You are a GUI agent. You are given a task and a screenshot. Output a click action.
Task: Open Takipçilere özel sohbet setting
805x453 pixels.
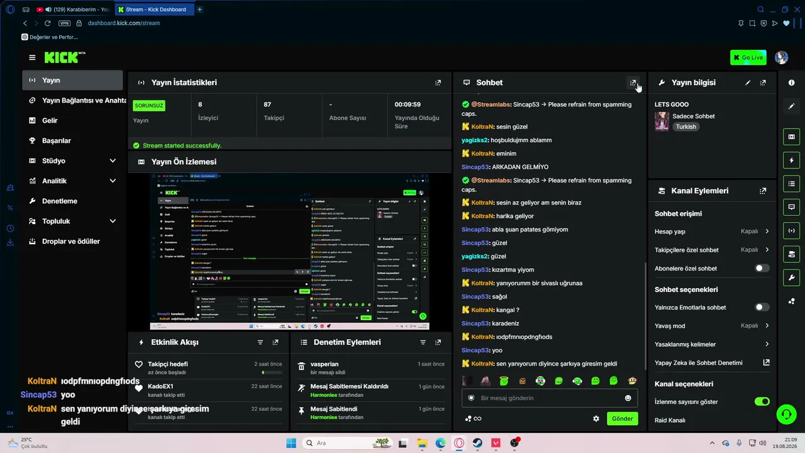[712, 250]
